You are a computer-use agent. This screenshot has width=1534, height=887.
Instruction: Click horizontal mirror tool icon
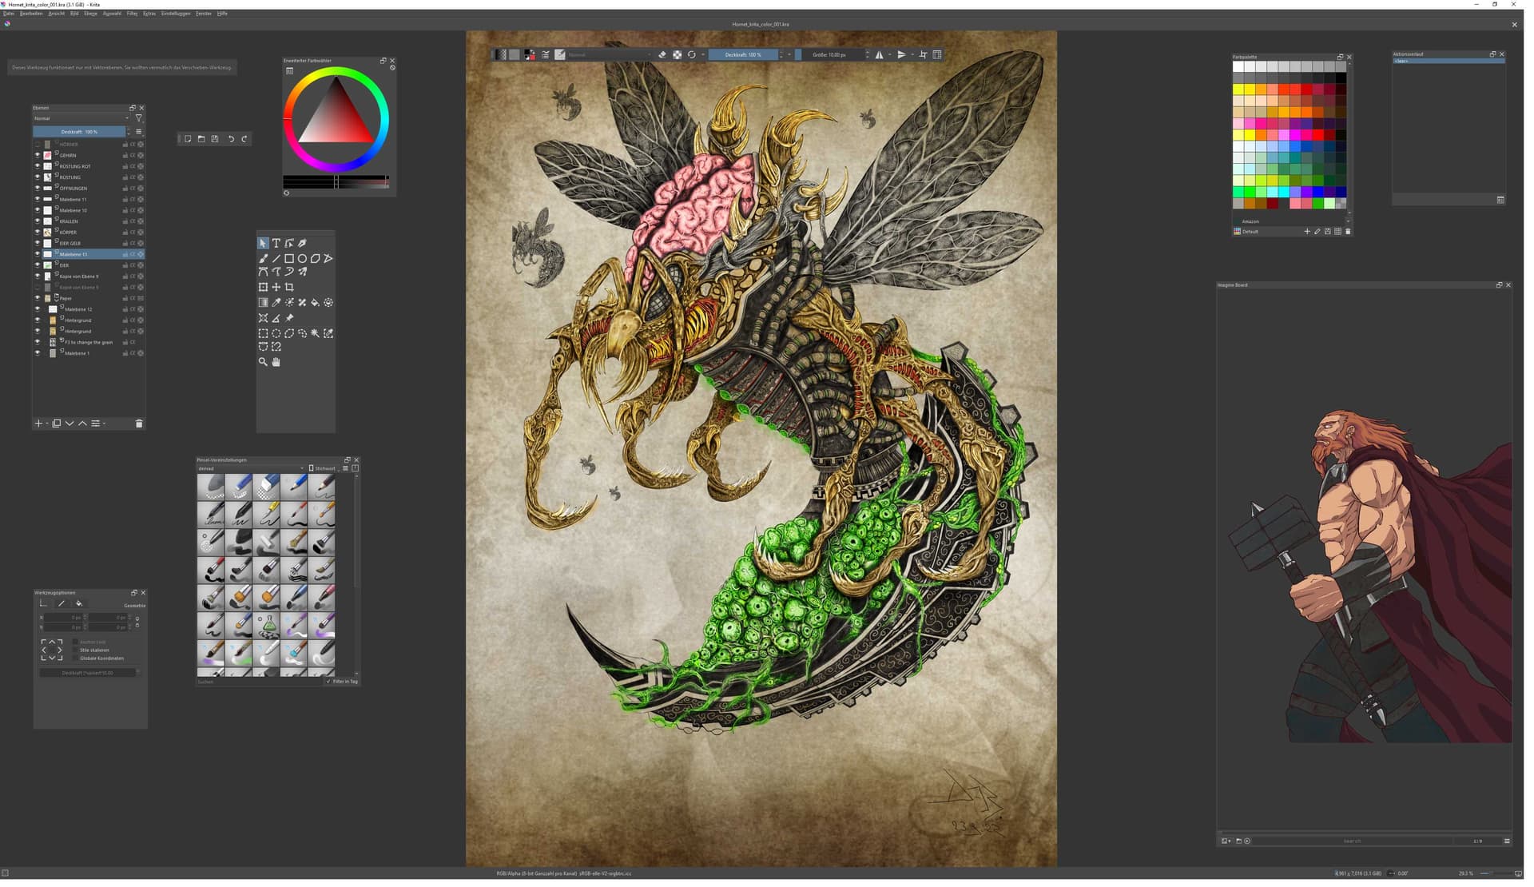880,55
